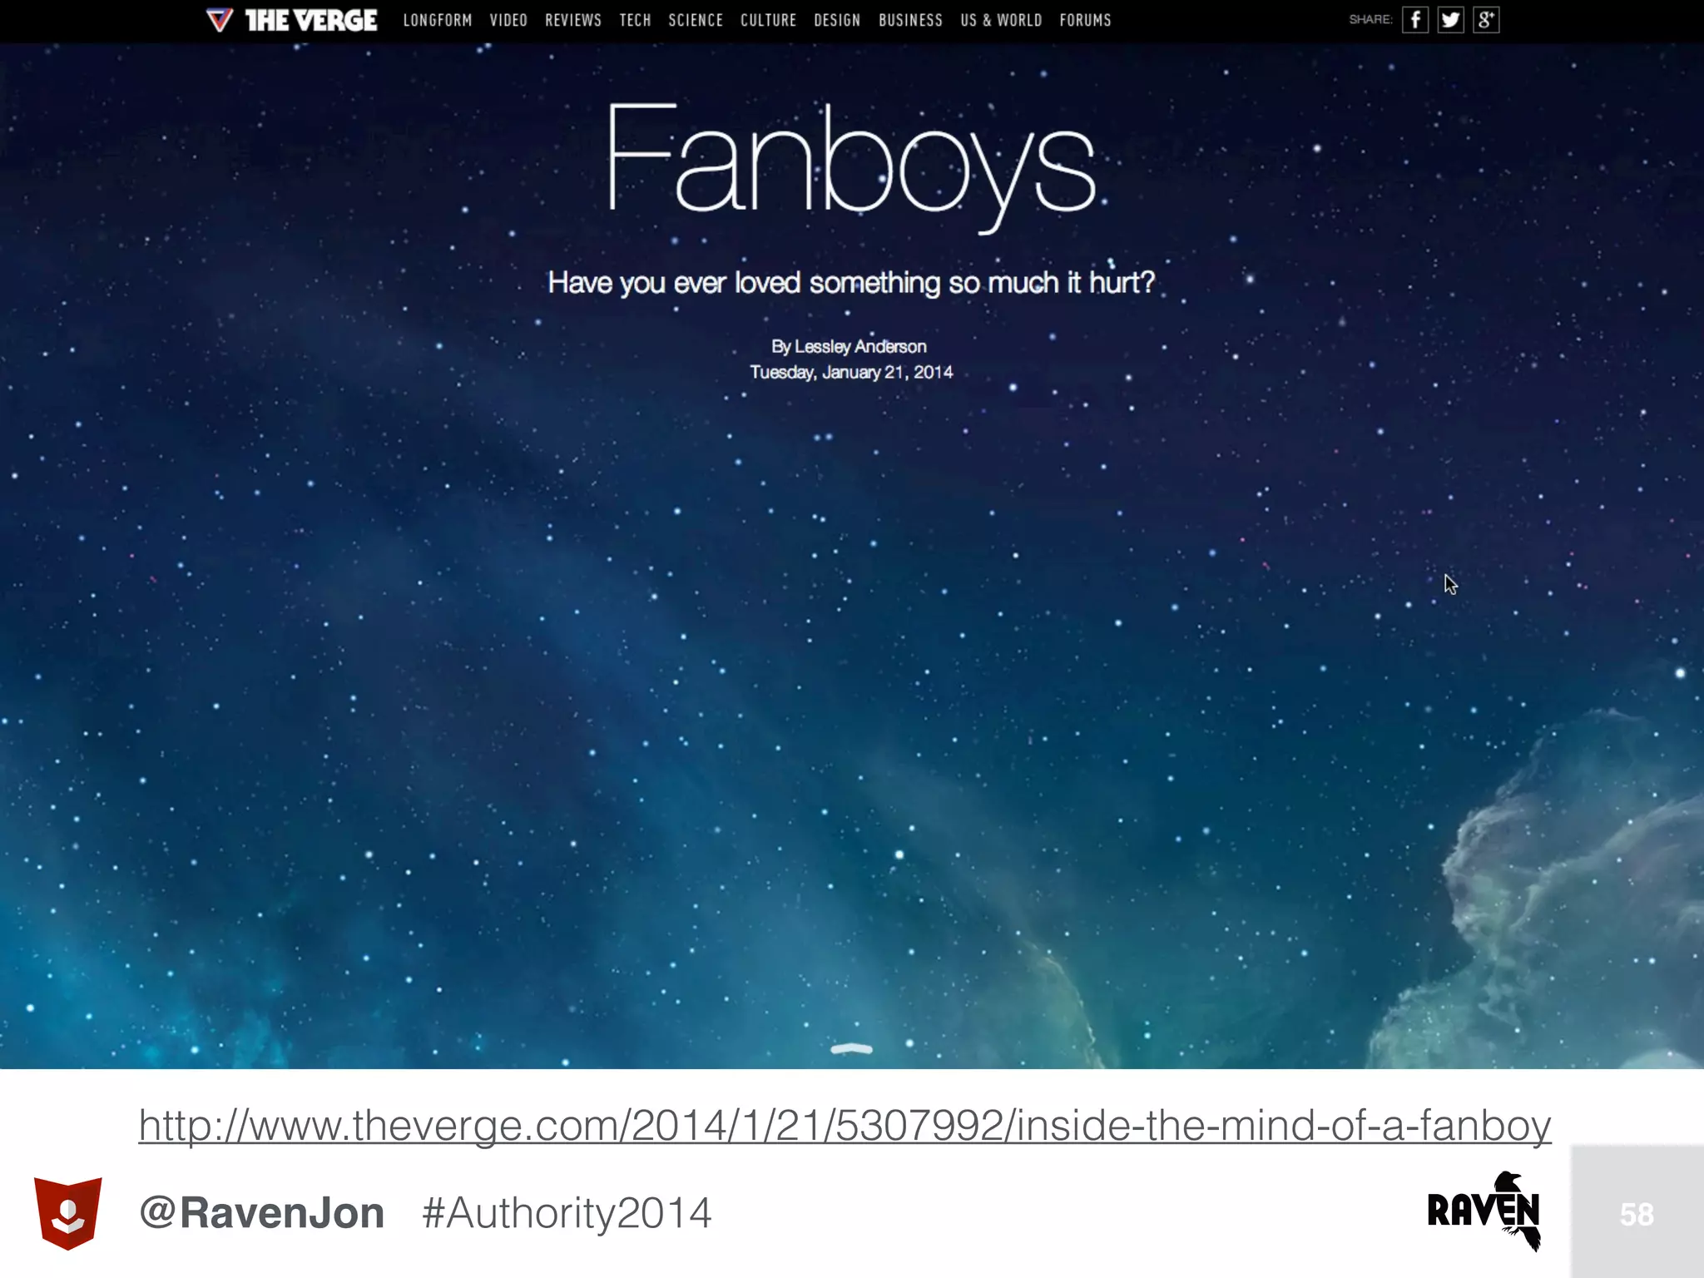Click the Raven logo with bird
The image size is (1704, 1278).
pos(1484,1211)
